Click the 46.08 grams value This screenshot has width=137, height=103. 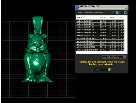click(x=103, y=35)
